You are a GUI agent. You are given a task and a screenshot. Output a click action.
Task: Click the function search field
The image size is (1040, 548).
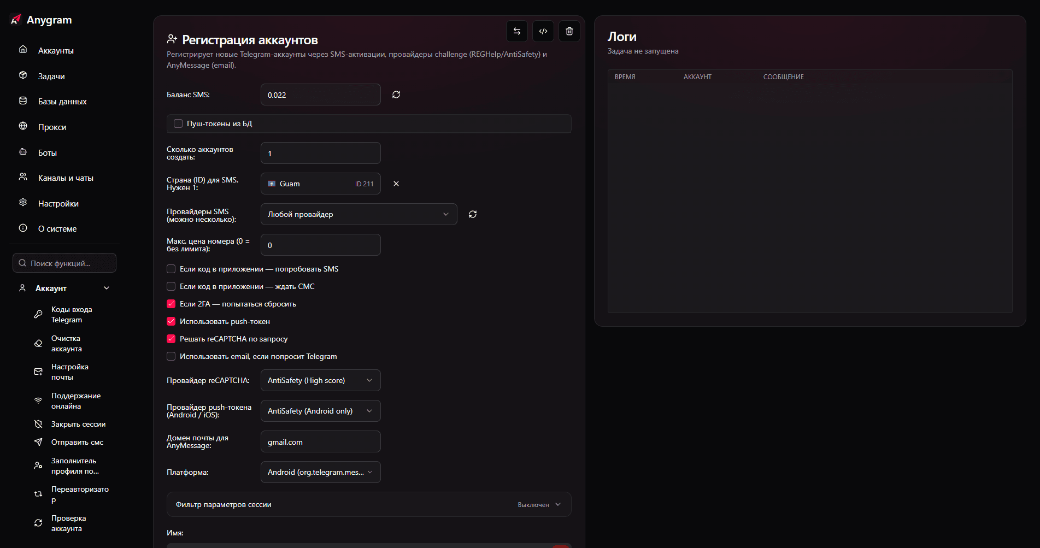64,263
